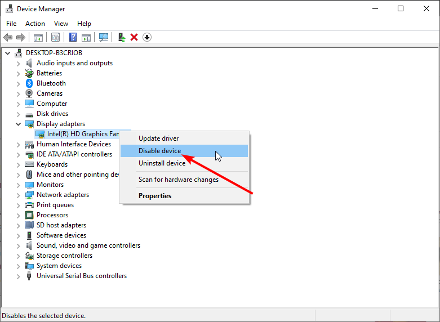Open Properties from the context menu
Screen dimensions: 440x322
184,196
